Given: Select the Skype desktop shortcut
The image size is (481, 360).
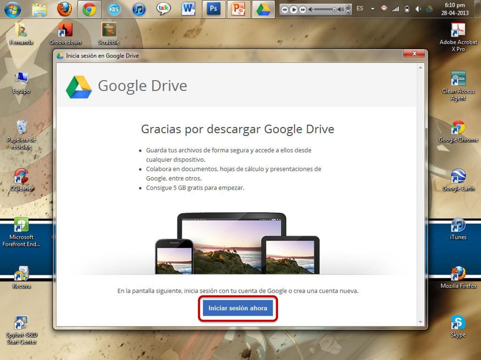Looking at the screenshot, I should [x=458, y=326].
